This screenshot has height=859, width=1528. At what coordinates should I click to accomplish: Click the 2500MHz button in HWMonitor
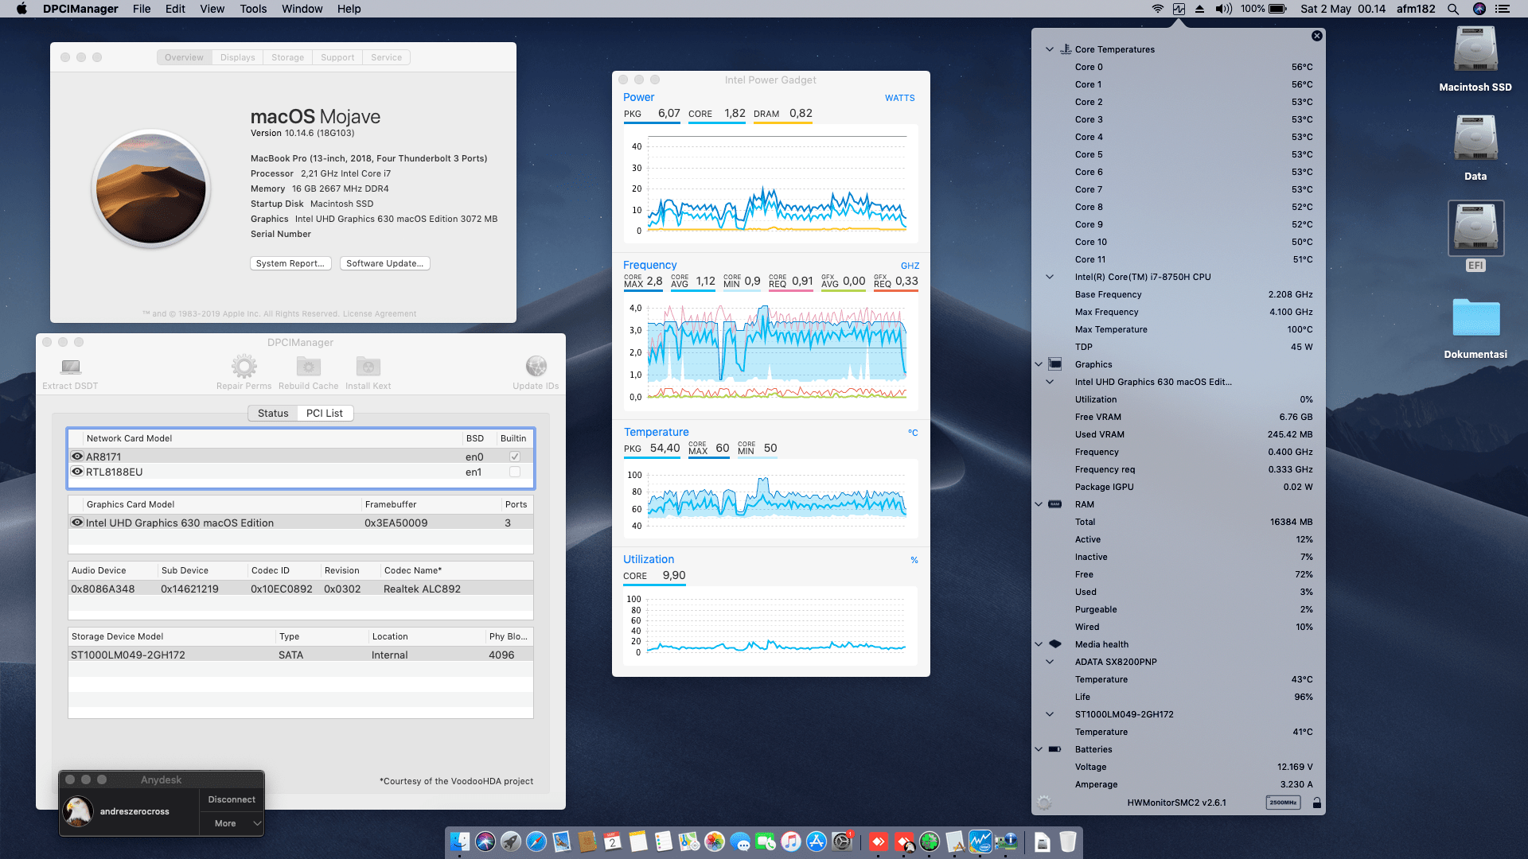click(x=1283, y=803)
